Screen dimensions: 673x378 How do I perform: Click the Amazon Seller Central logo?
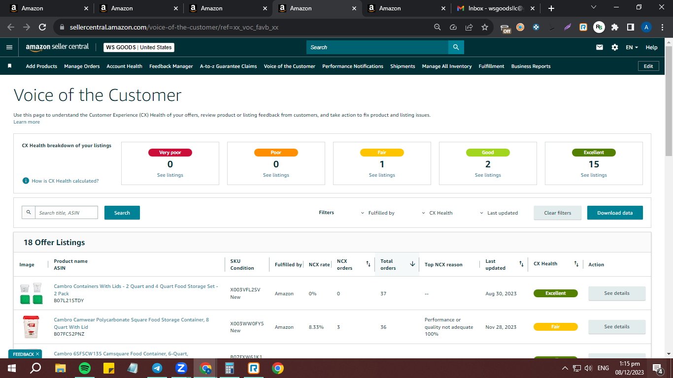pos(57,47)
